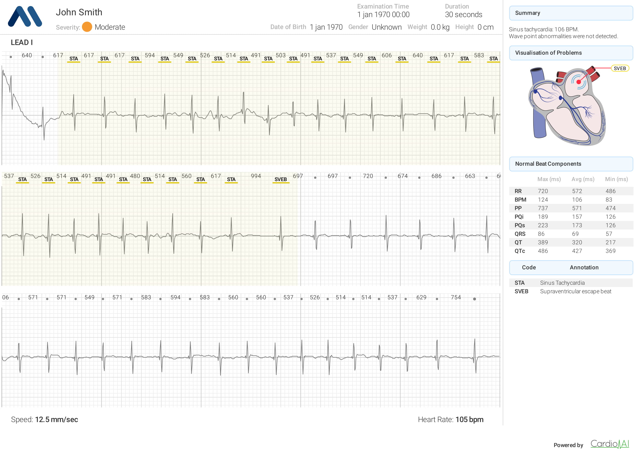Expand the Visualisation of Problems header
Image resolution: width=639 pixels, height=452 pixels.
571,53
